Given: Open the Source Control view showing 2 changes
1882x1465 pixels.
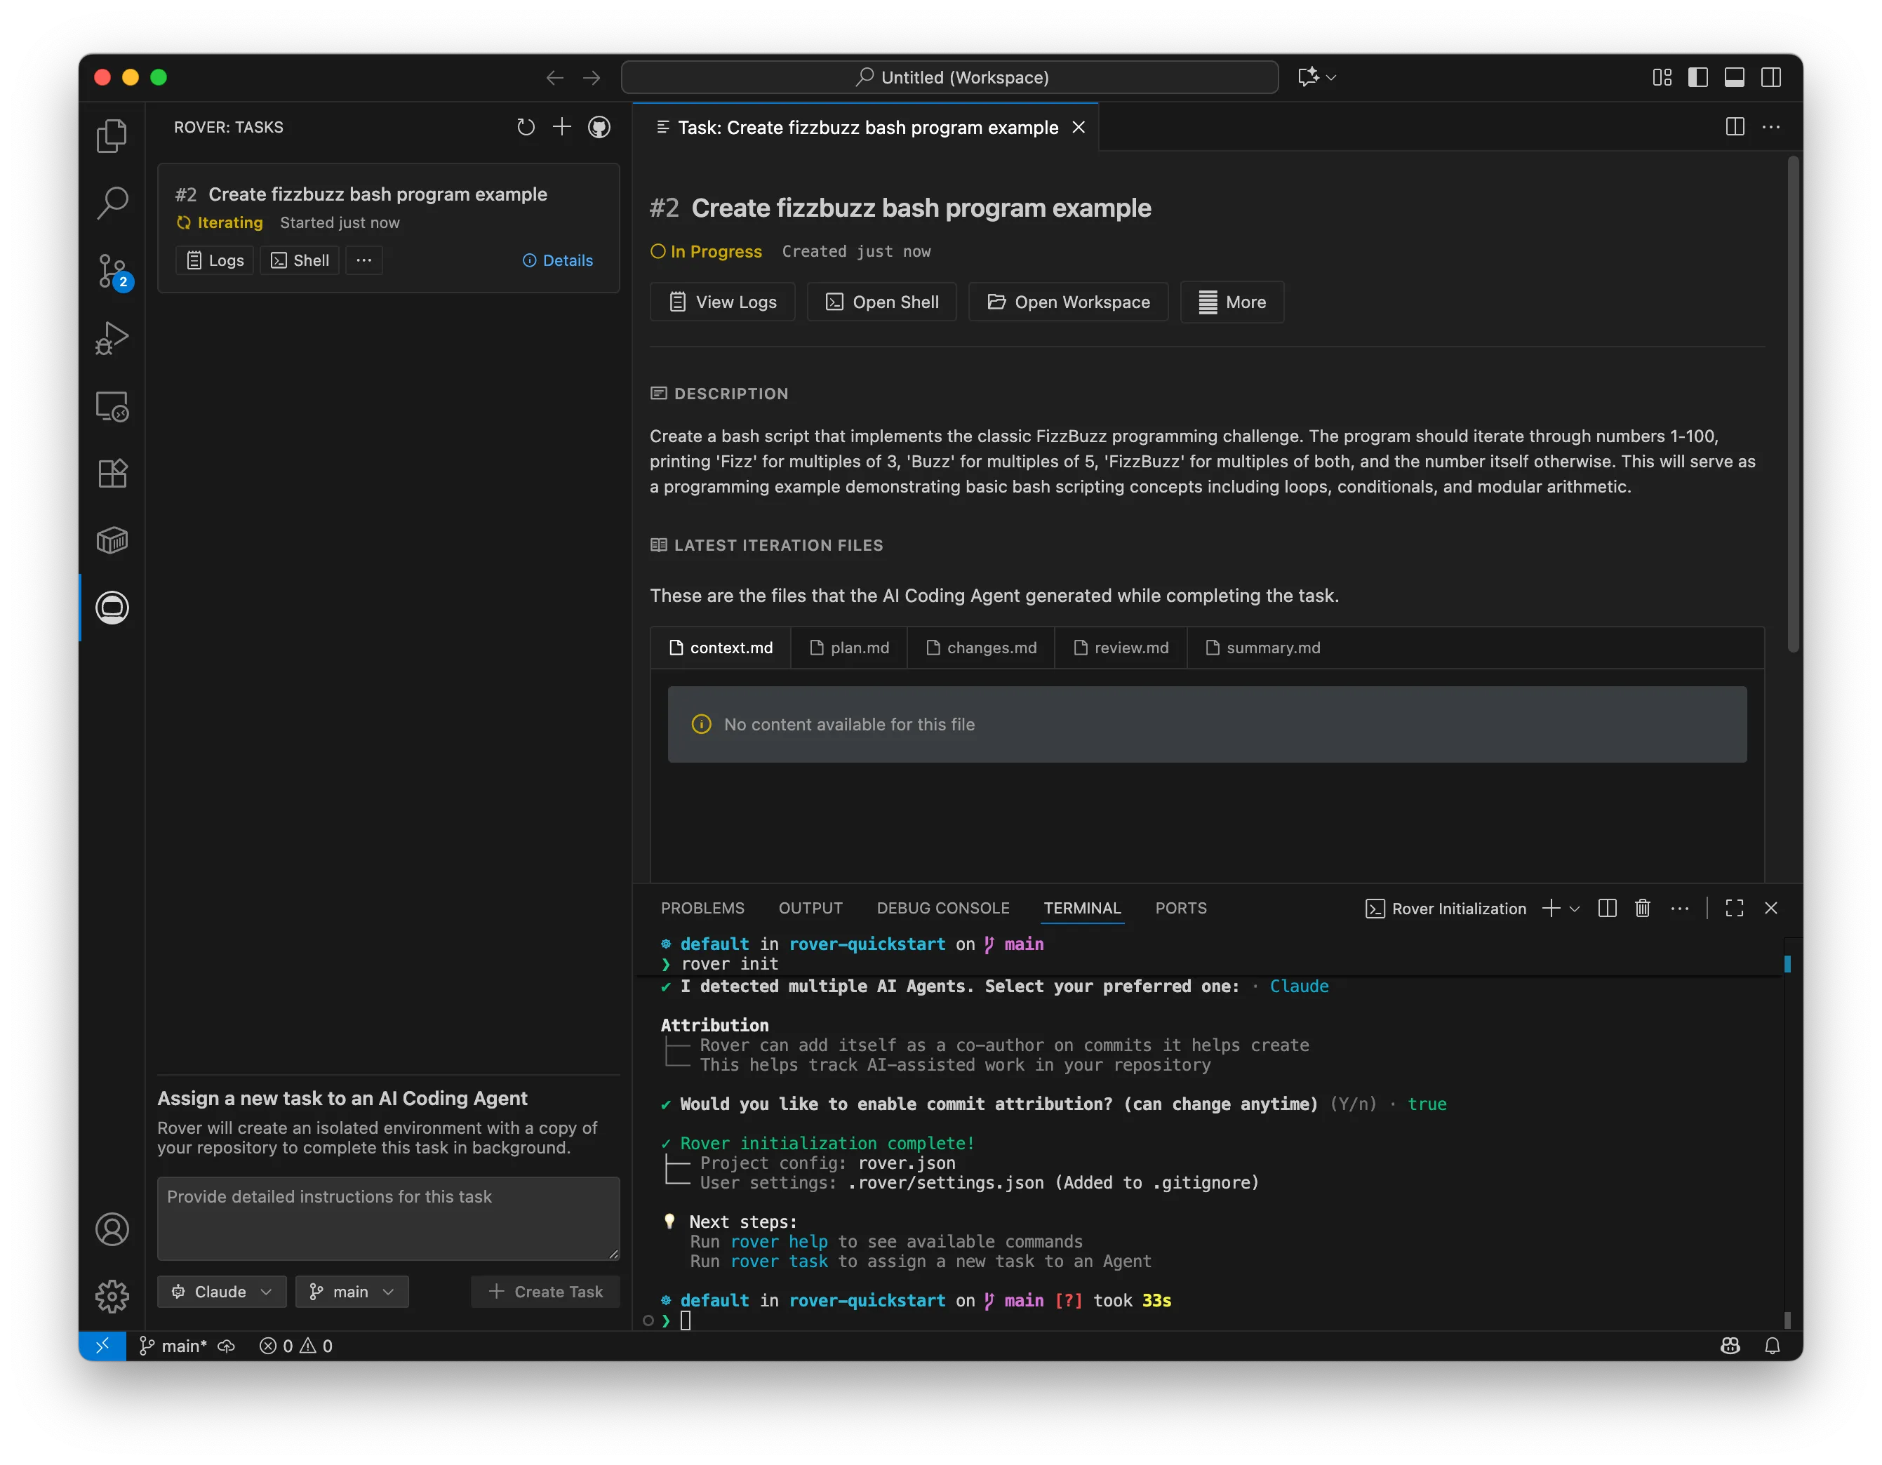Looking at the screenshot, I should click(112, 271).
